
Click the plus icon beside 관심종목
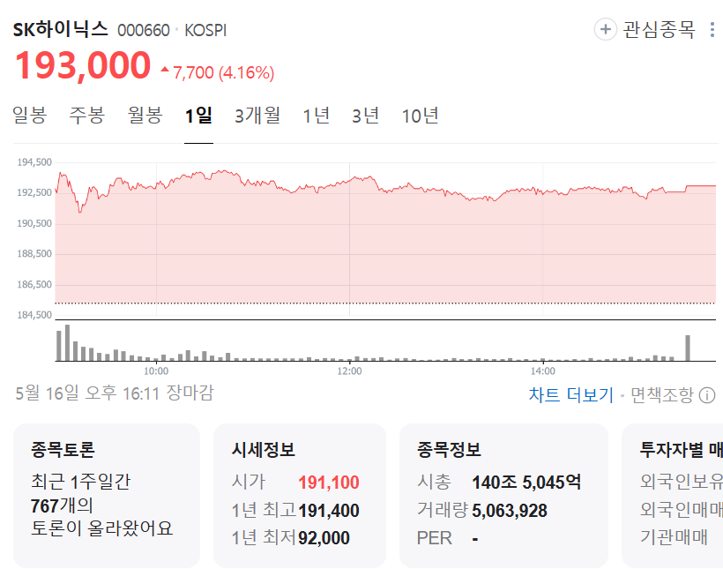606,30
